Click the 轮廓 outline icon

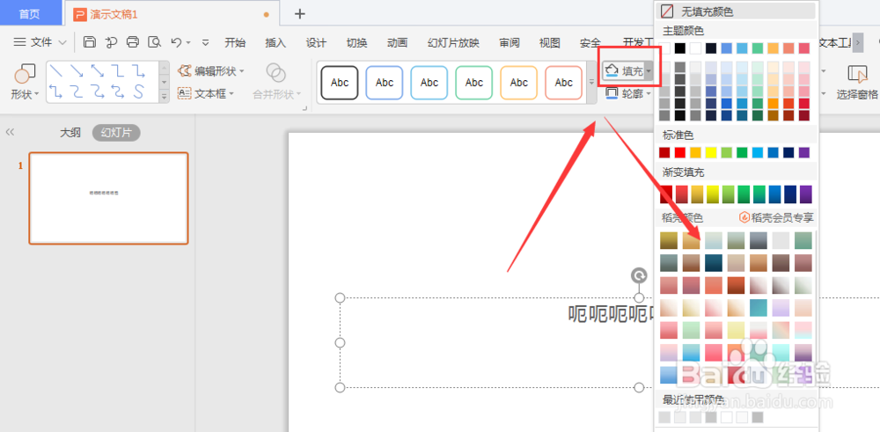[x=612, y=93]
